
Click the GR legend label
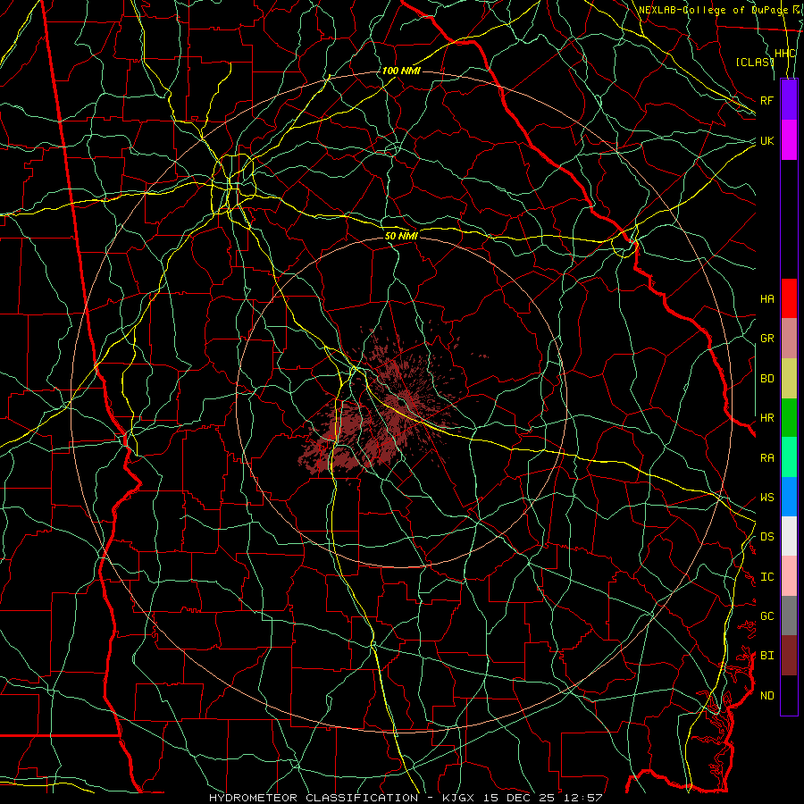[x=766, y=339]
